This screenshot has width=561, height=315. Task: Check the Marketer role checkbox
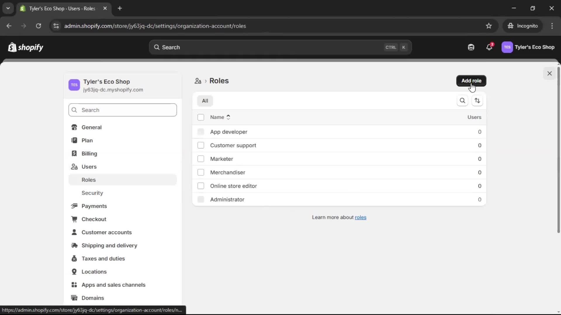(x=201, y=159)
